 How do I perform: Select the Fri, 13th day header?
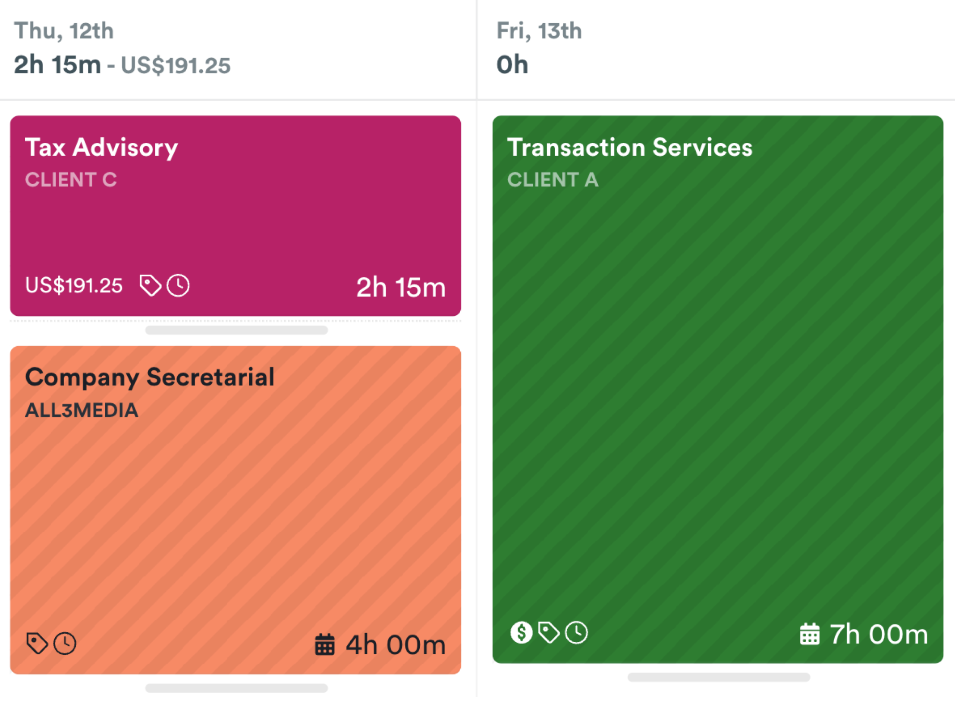tap(539, 31)
